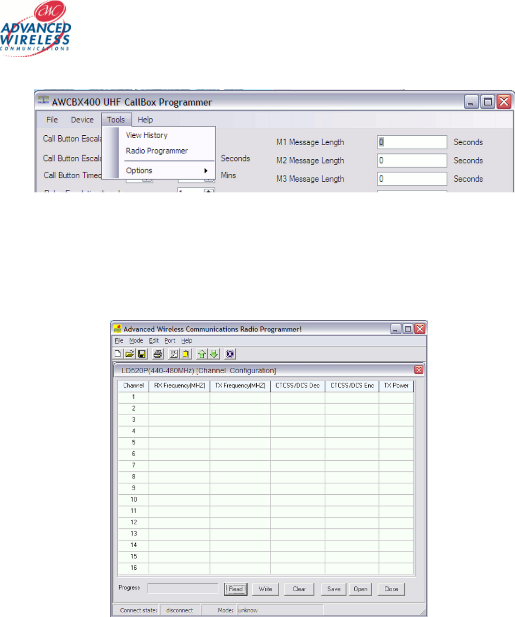This screenshot has height=617, width=515.
Task: Click the green up-arrow toolbar icon
Action: click(202, 354)
